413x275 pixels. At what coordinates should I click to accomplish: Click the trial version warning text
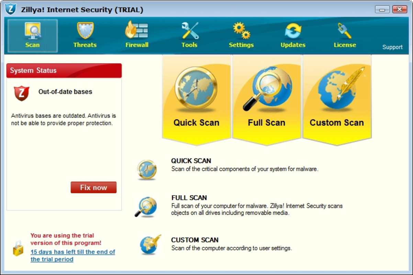tap(66, 239)
